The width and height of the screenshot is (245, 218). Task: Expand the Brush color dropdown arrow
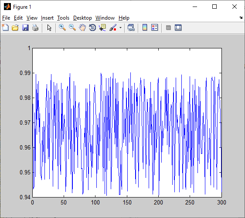click(x=120, y=27)
